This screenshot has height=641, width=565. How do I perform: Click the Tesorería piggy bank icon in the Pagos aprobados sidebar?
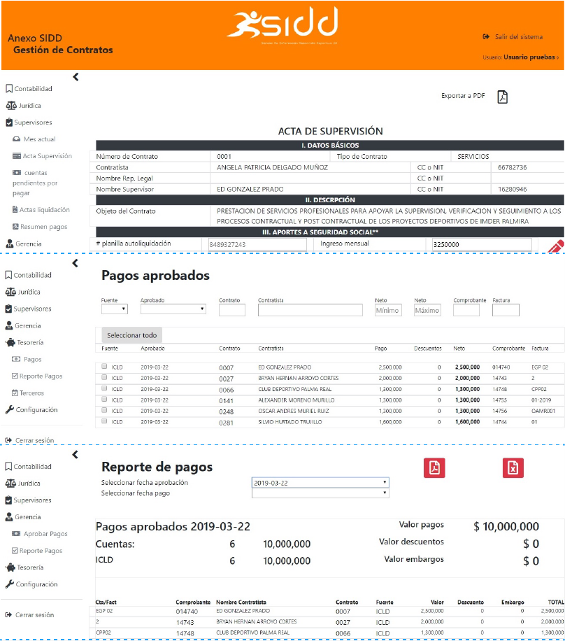(10, 343)
